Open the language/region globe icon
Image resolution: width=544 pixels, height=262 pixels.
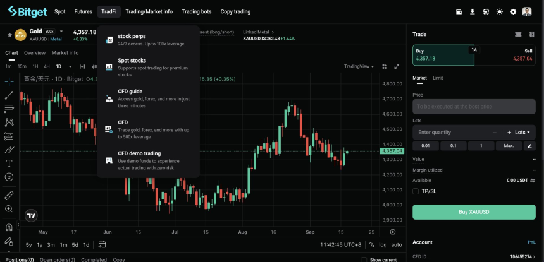coord(486,12)
